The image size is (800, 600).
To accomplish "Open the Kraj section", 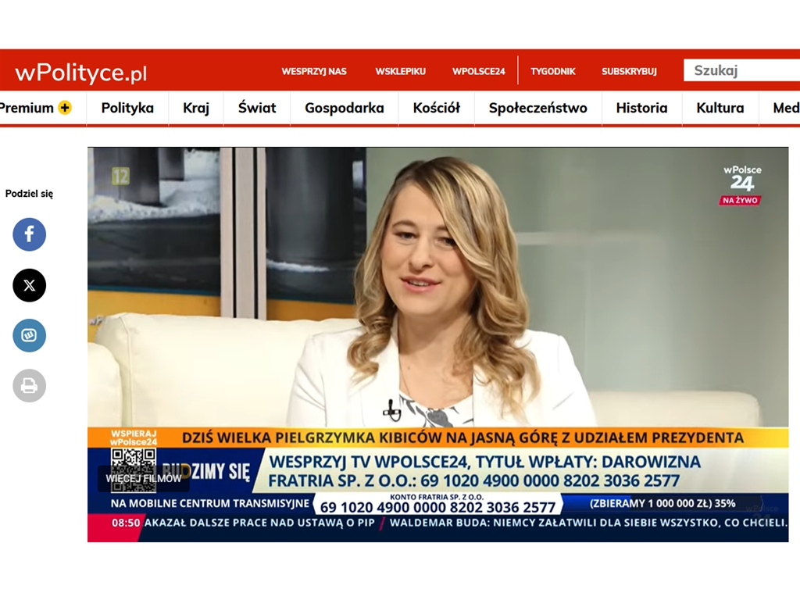I will (x=196, y=108).
